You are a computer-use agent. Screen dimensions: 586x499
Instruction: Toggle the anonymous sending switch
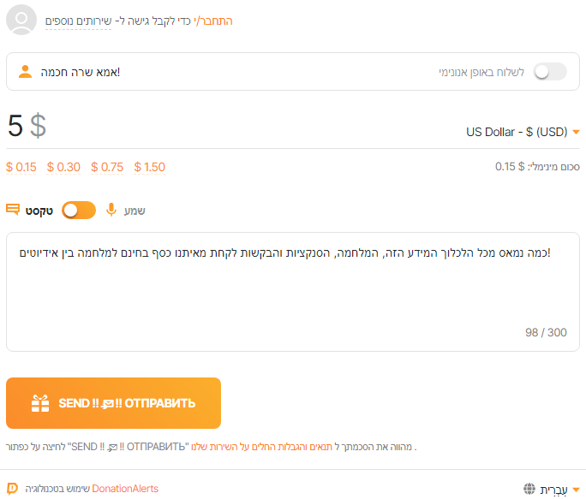[550, 72]
